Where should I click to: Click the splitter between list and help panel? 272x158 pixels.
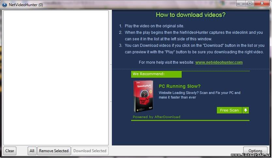coord(110,78)
